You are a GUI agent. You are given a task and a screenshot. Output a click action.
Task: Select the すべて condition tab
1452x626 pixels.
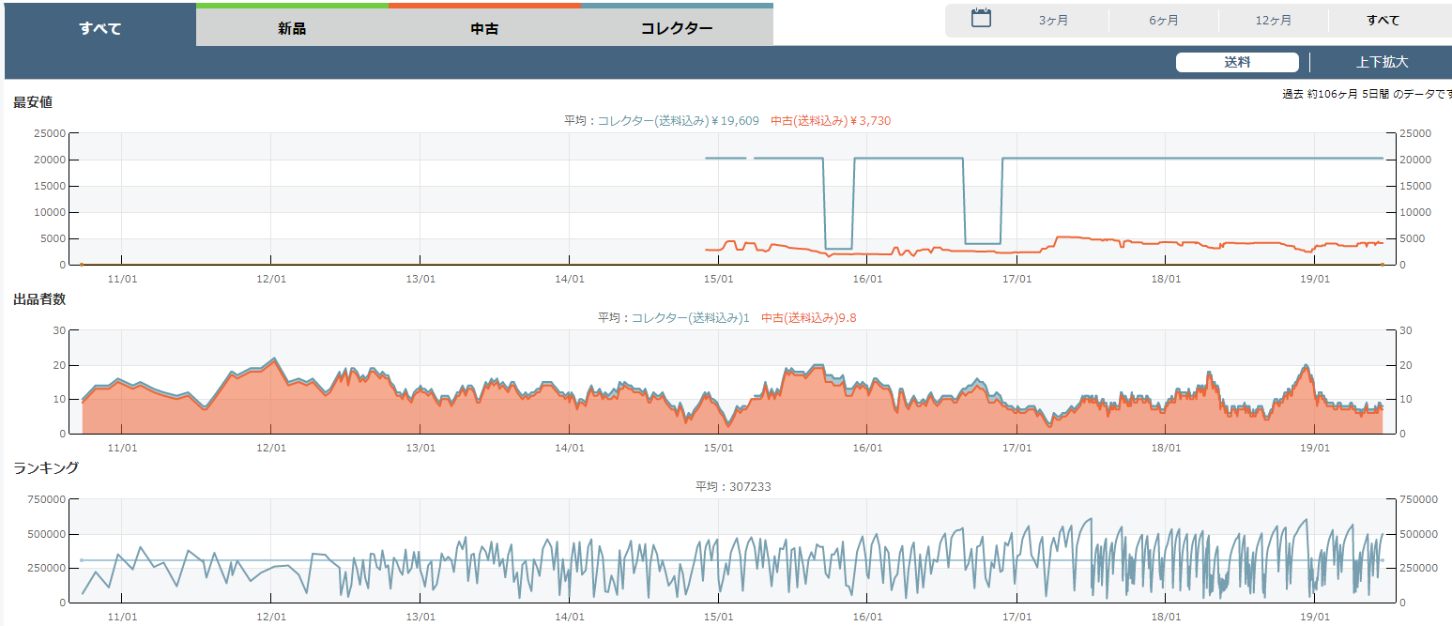point(100,27)
